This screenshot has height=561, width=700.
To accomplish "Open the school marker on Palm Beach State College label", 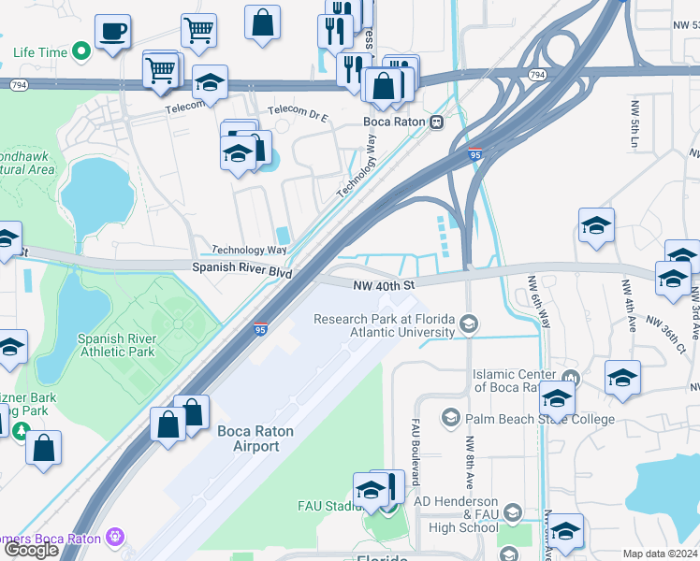I will pyautogui.click(x=557, y=399).
